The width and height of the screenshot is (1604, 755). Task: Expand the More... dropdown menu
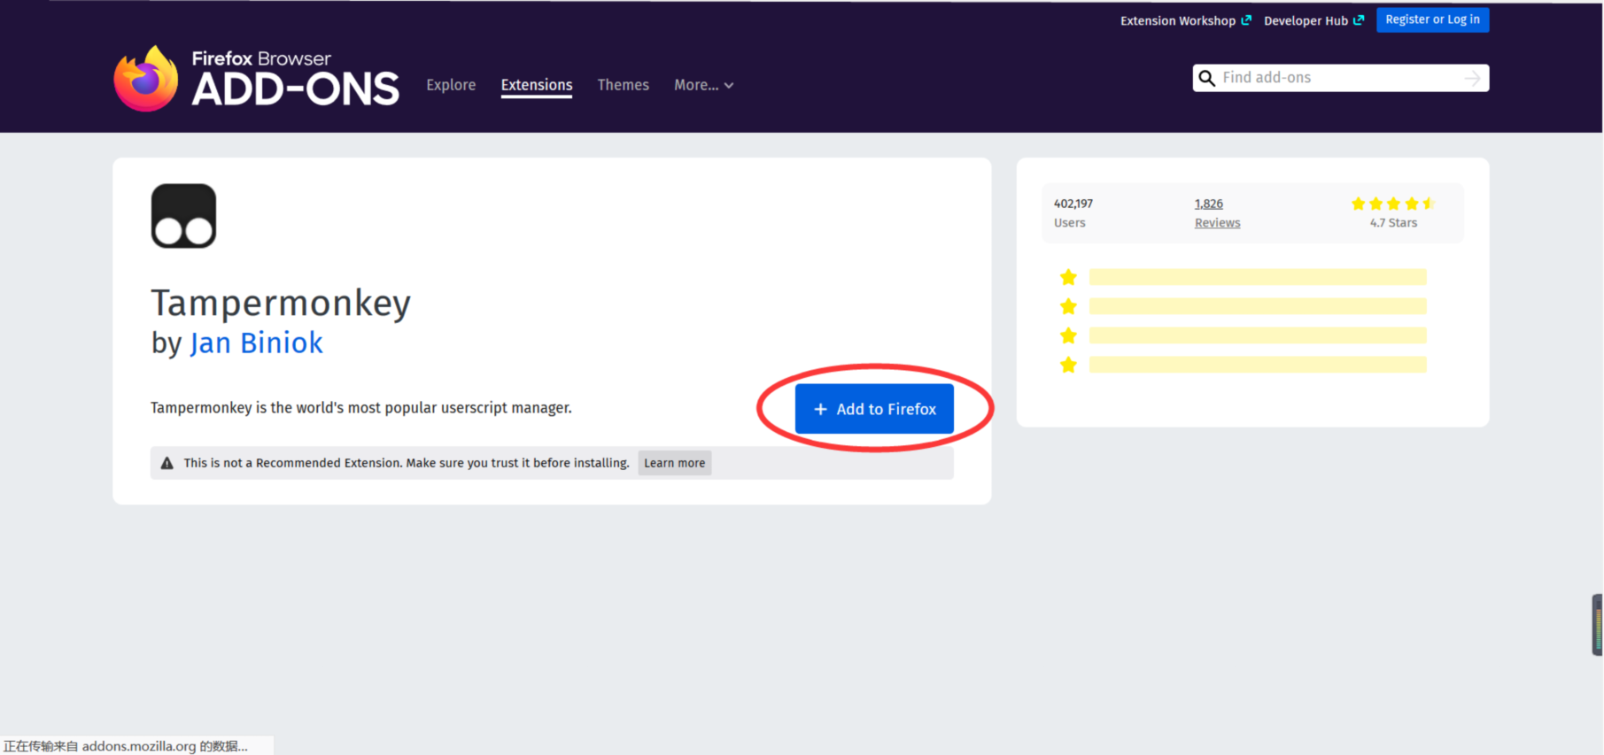click(x=703, y=85)
